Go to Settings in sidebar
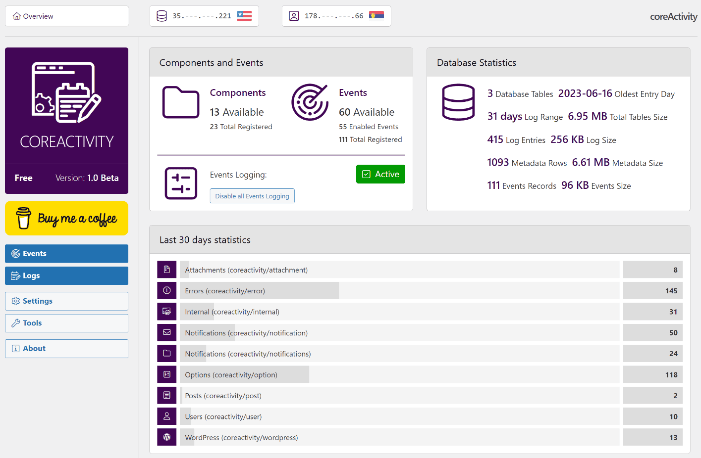The width and height of the screenshot is (701, 458). [x=66, y=301]
